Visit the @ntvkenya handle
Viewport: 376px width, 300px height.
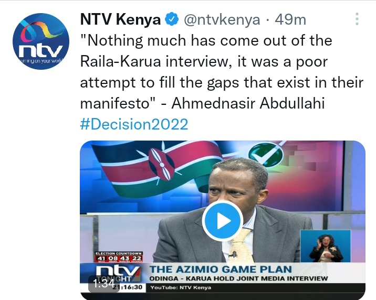(222, 20)
